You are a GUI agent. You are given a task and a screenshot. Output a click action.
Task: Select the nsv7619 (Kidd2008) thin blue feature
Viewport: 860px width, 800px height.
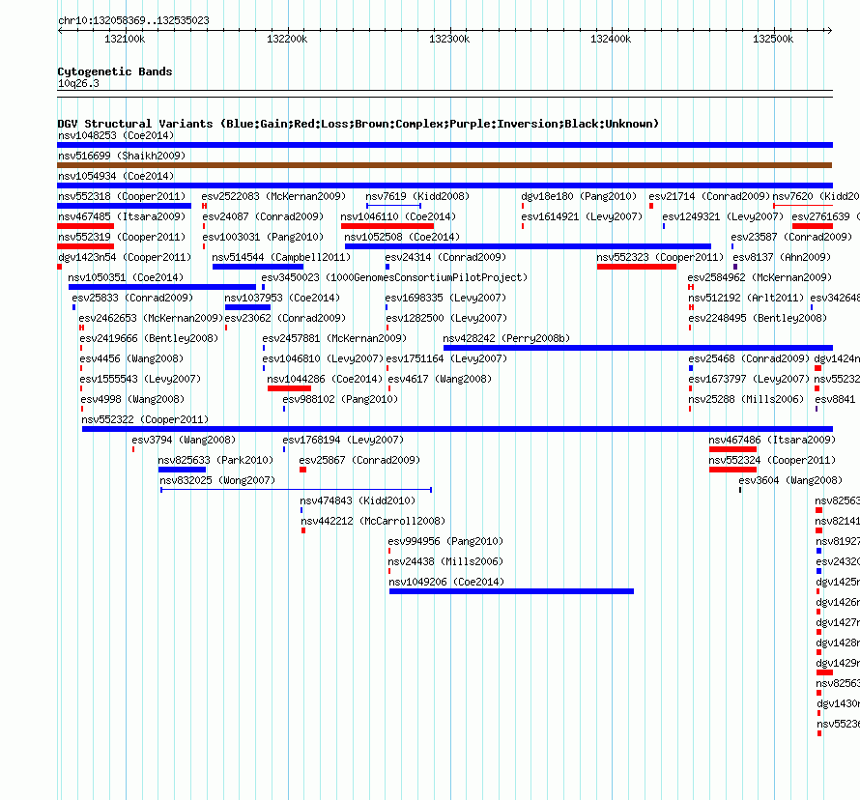[x=394, y=206]
